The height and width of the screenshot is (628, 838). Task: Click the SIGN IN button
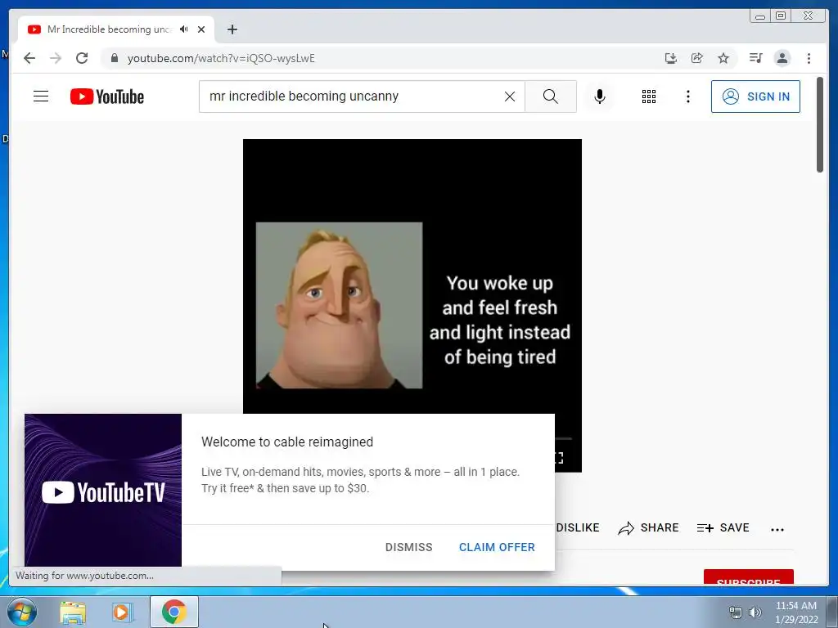click(755, 96)
